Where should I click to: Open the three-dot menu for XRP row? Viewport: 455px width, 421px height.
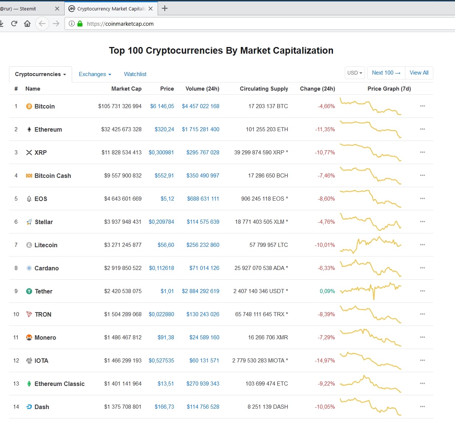[x=422, y=152]
